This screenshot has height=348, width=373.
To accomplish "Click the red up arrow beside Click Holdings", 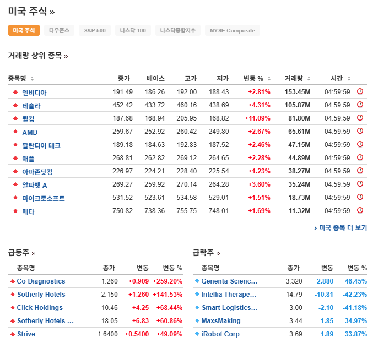I will (13, 308).
